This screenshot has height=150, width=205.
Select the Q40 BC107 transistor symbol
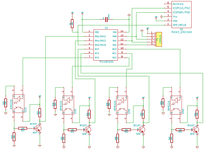click(196, 130)
